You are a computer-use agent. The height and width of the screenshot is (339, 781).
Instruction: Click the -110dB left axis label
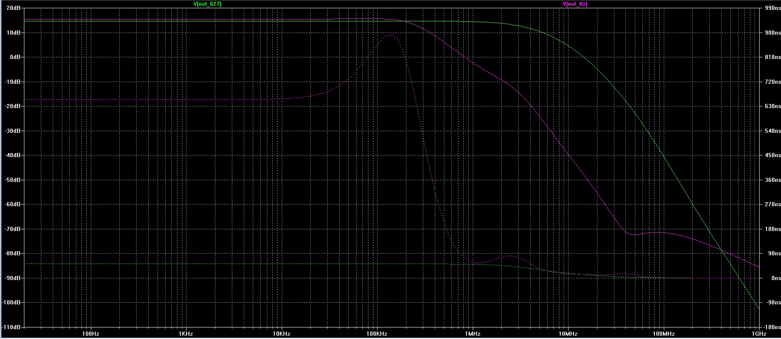(11, 327)
